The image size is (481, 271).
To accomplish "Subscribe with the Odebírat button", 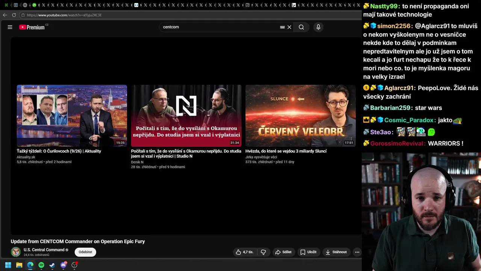I will click(85, 252).
